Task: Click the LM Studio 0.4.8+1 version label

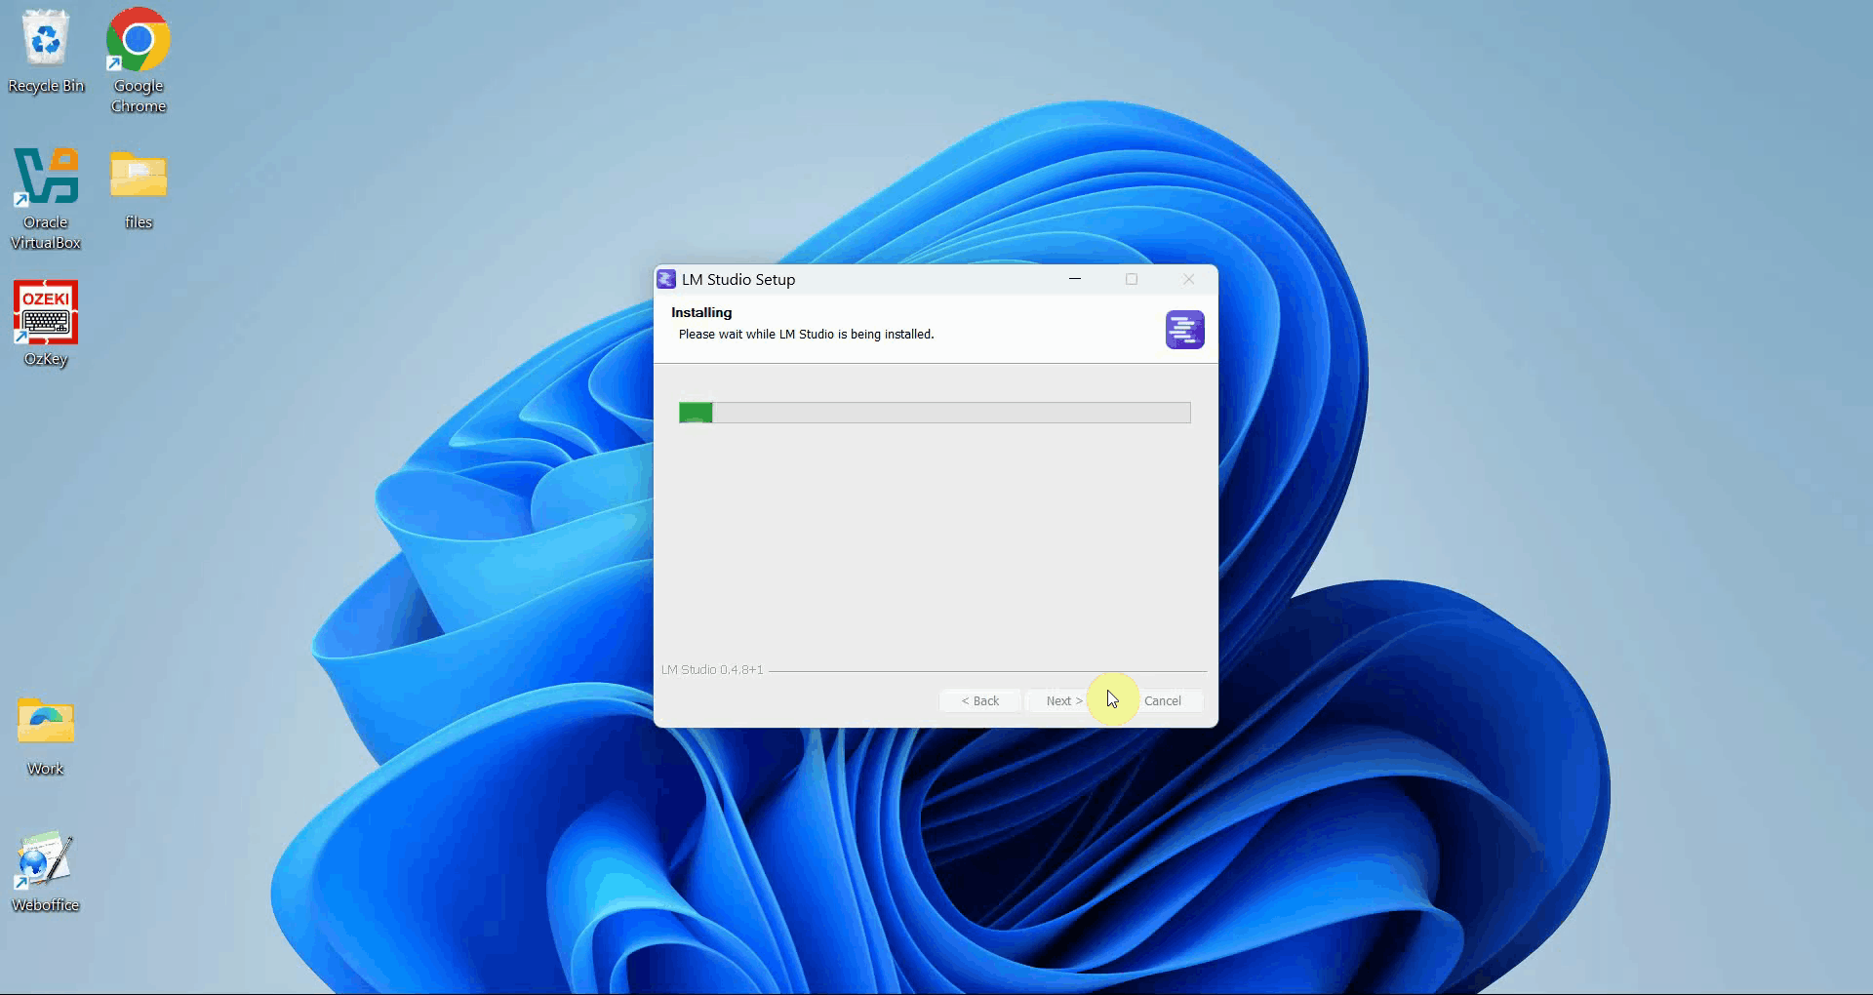Action: tap(711, 669)
